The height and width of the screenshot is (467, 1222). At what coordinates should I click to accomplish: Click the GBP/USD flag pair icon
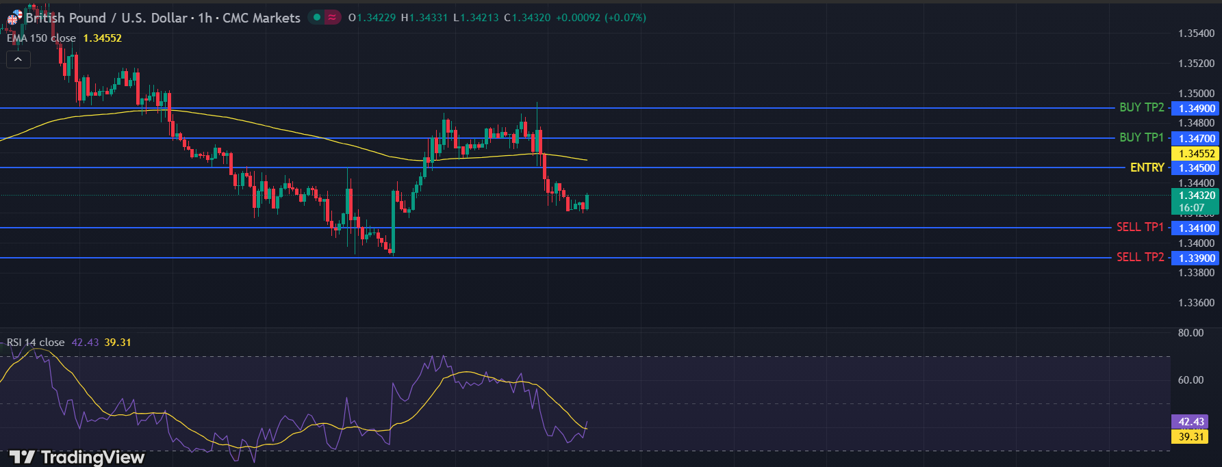click(14, 18)
